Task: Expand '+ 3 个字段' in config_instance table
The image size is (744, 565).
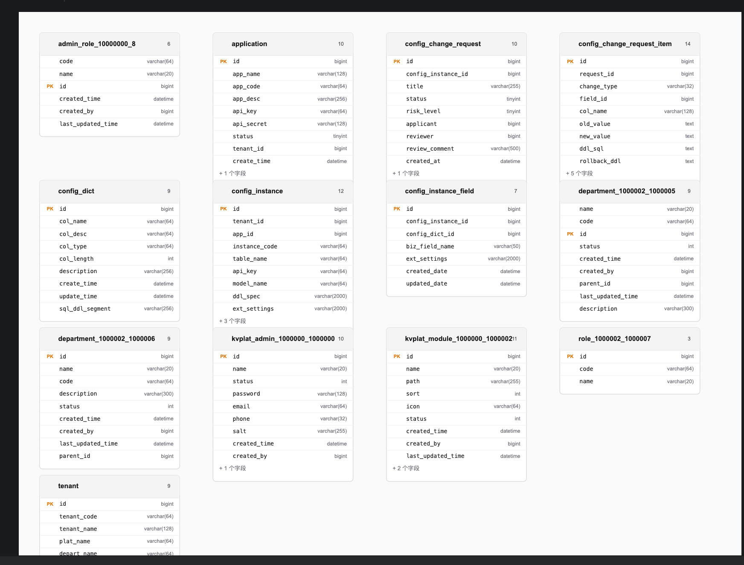Action: coord(232,321)
